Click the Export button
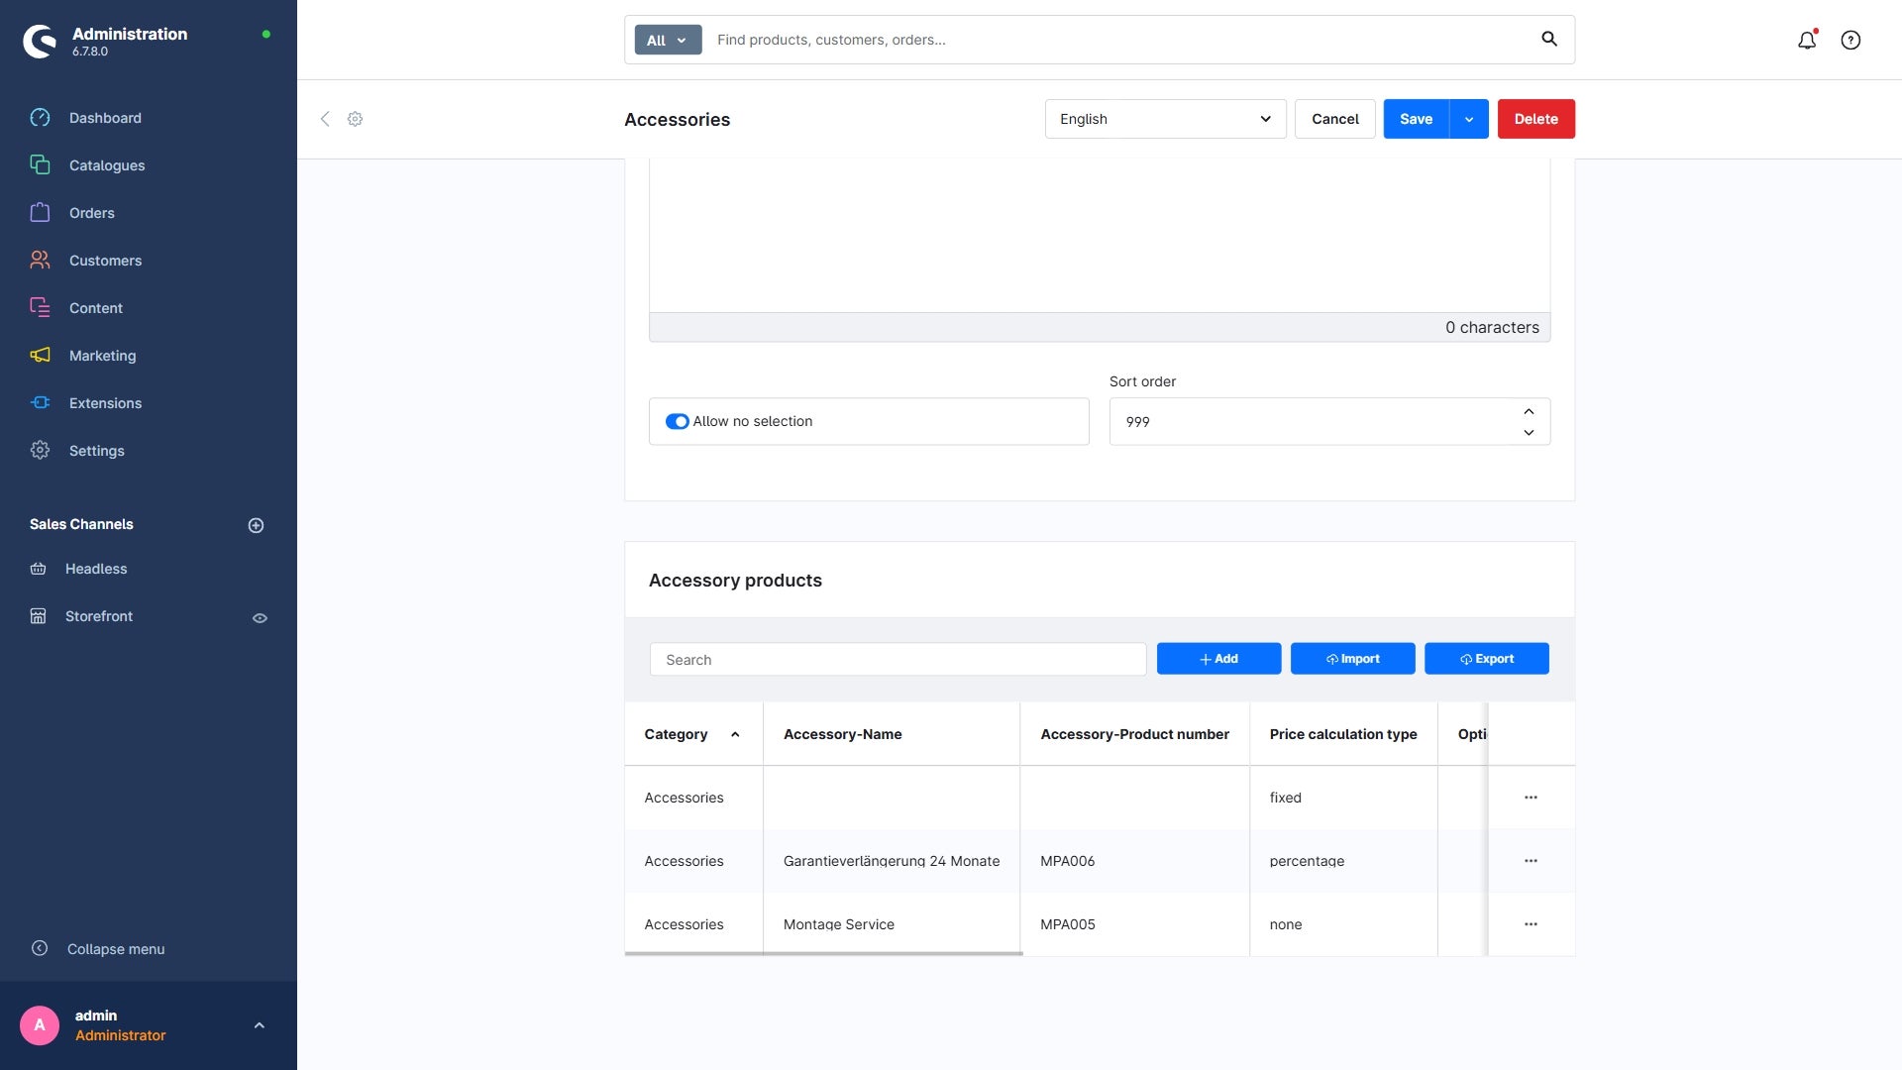1902x1070 pixels. [1486, 659]
